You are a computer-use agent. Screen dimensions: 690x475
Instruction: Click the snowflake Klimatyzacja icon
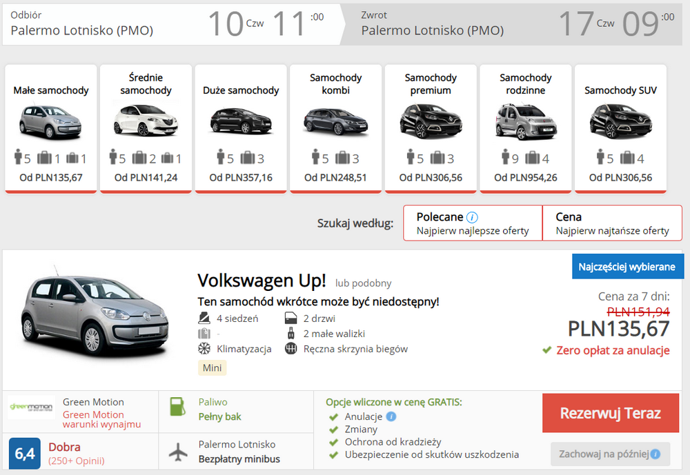[x=204, y=349]
